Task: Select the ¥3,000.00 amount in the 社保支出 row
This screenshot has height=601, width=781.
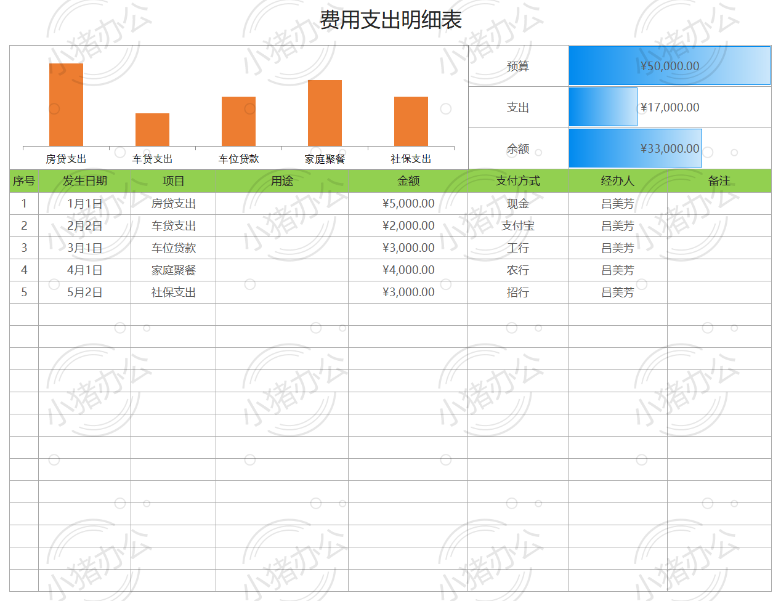Action: point(408,292)
